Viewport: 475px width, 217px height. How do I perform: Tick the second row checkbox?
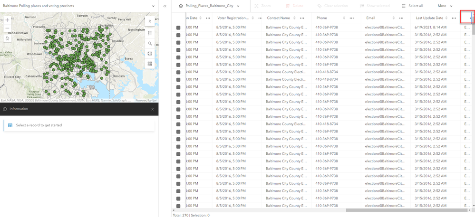click(178, 35)
